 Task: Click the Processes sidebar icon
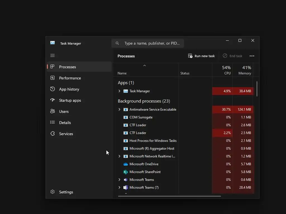52,67
